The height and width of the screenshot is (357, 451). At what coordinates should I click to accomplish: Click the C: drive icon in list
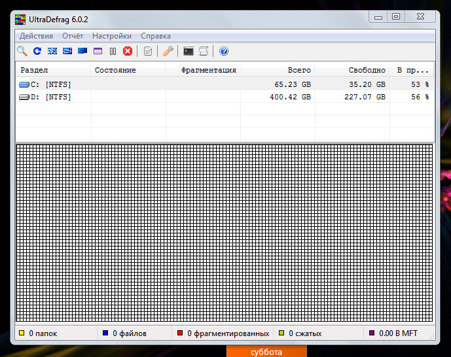pos(24,84)
